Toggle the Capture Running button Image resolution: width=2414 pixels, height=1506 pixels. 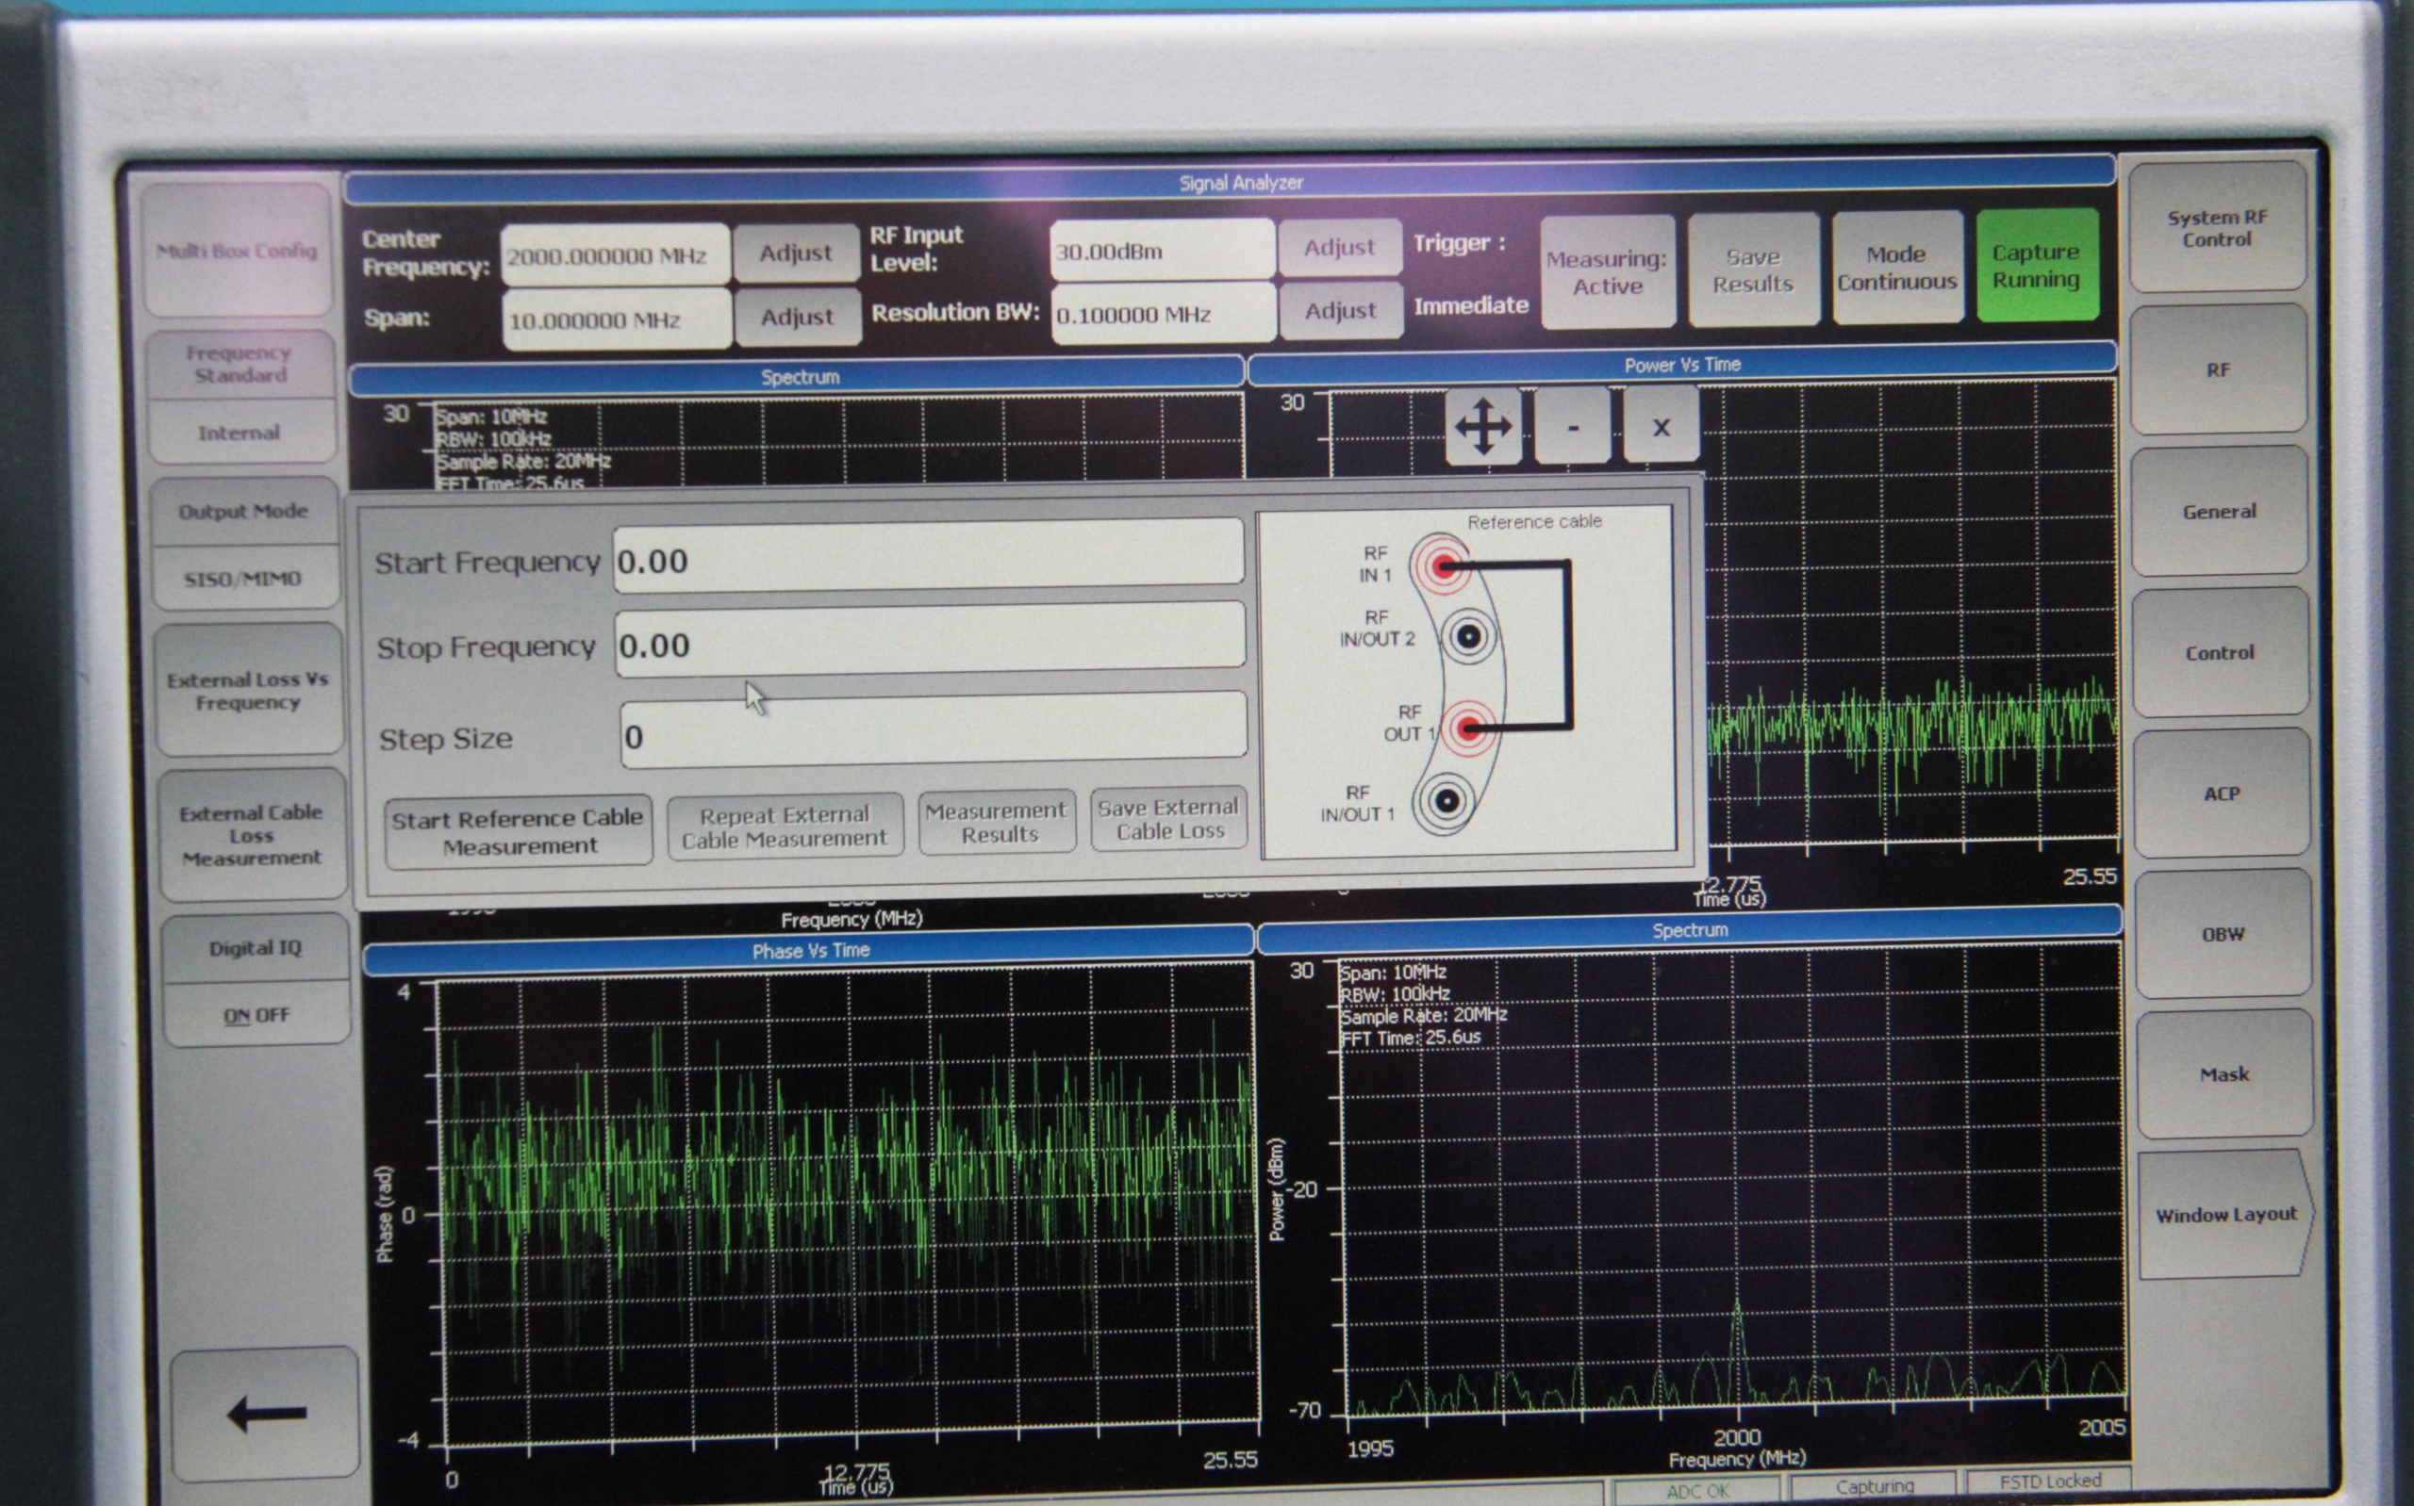click(x=2036, y=266)
